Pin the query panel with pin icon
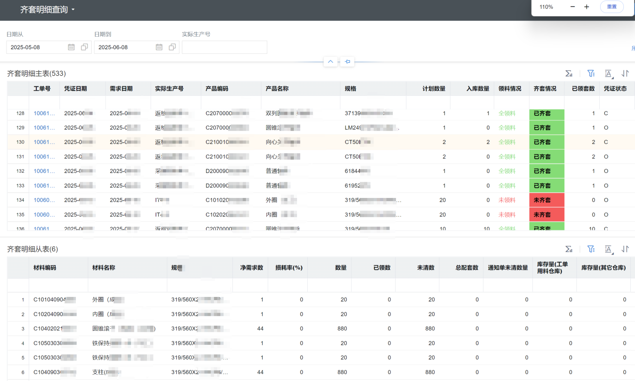This screenshot has height=381, width=635. coord(347,61)
